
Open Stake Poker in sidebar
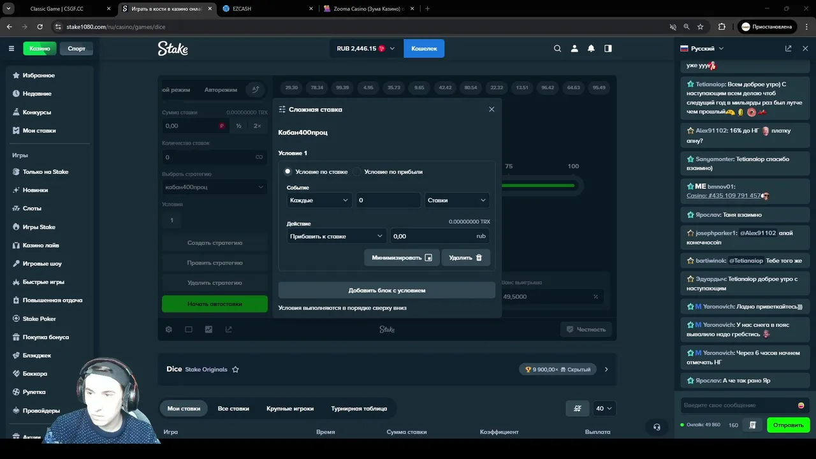pyautogui.click(x=40, y=319)
